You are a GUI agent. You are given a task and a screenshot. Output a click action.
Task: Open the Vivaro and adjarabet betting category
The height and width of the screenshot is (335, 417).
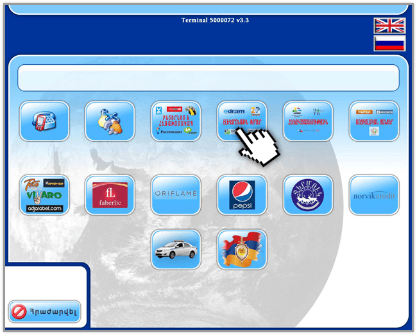(x=44, y=195)
